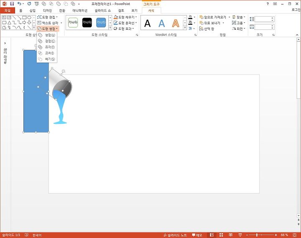Click 로그인 sign in link

pos(296,10)
